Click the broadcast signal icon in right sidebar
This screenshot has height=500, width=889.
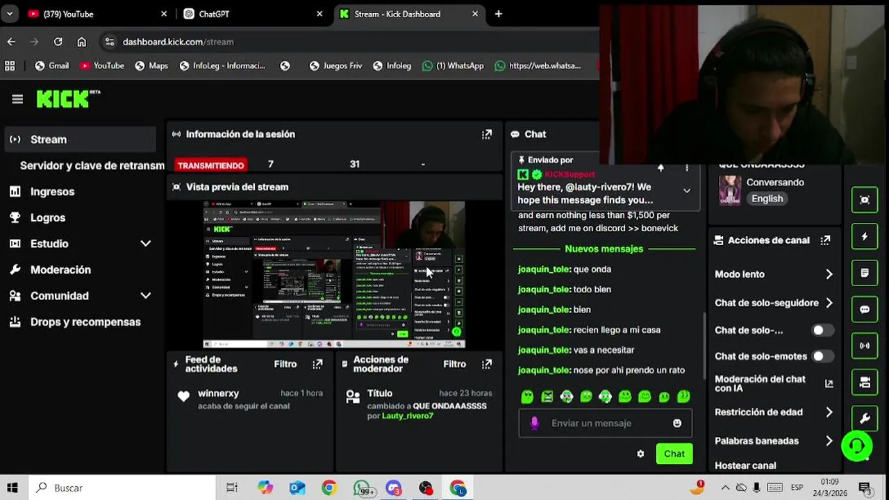tap(865, 346)
